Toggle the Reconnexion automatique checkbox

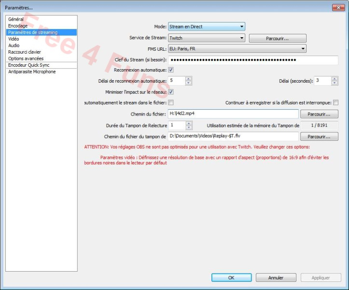point(171,70)
